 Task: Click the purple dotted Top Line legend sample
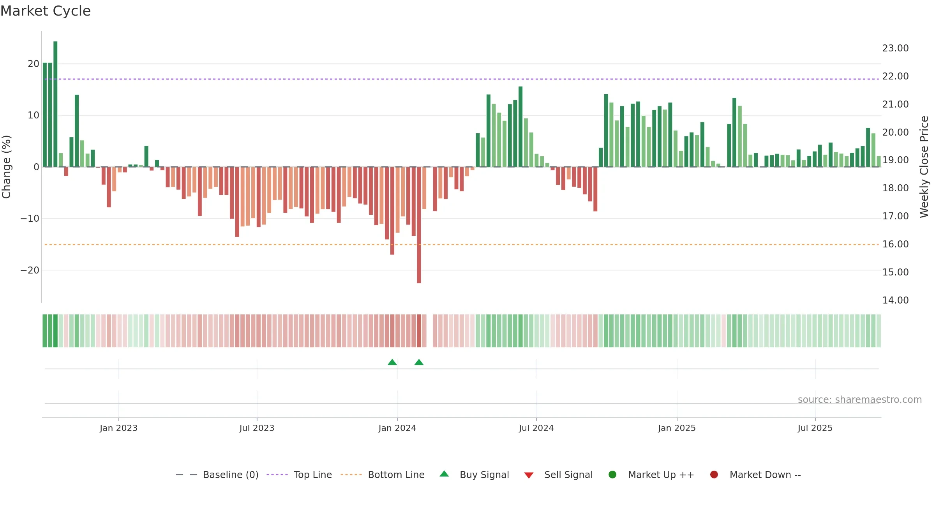277,475
